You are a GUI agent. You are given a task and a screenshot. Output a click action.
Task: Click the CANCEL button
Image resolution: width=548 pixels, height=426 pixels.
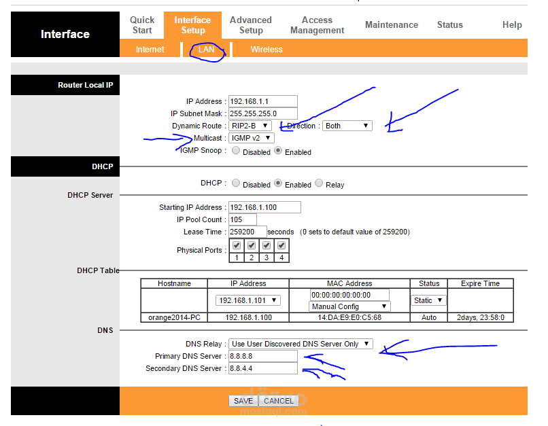click(279, 401)
